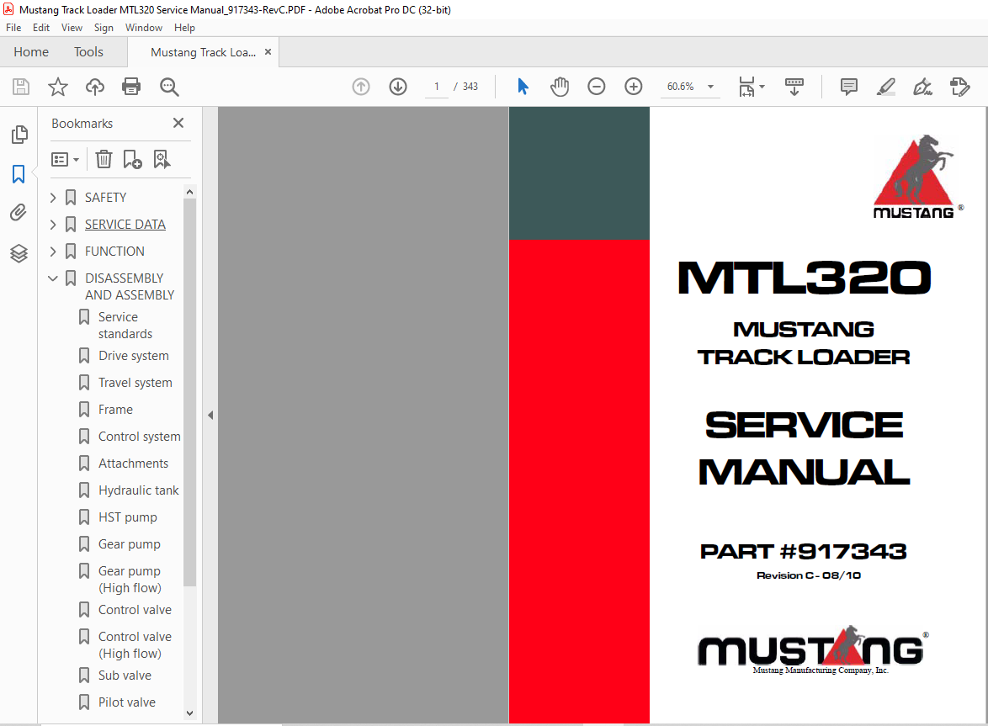Expand the SAFETY bookmark
This screenshot has width=988, height=726.
coord(53,198)
